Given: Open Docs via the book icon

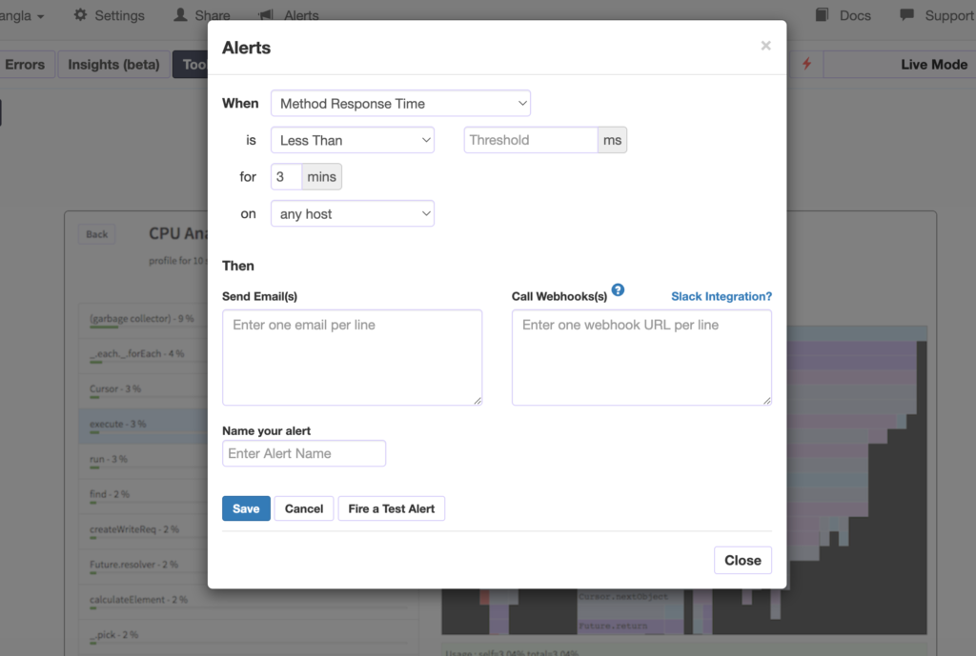Looking at the screenshot, I should tap(822, 15).
